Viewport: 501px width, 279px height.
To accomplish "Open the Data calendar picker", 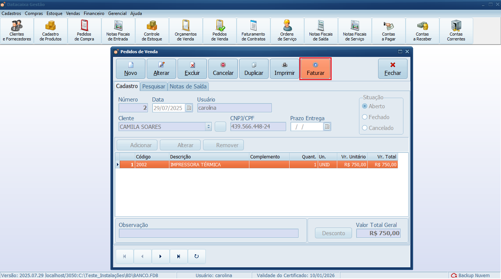I will pos(189,108).
